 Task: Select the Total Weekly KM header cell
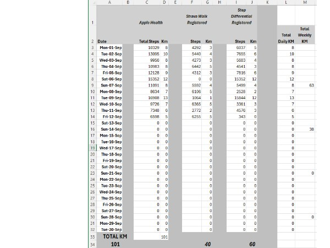click(305, 35)
